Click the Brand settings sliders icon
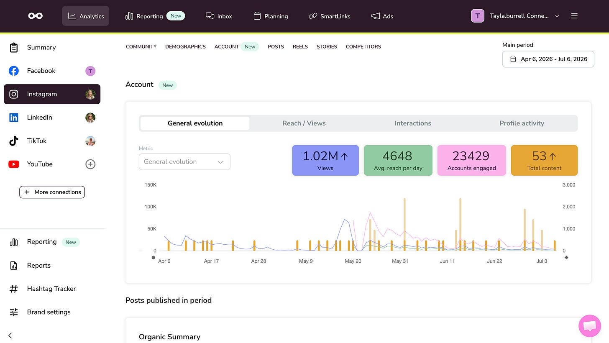This screenshot has width=609, height=343. [x=14, y=312]
